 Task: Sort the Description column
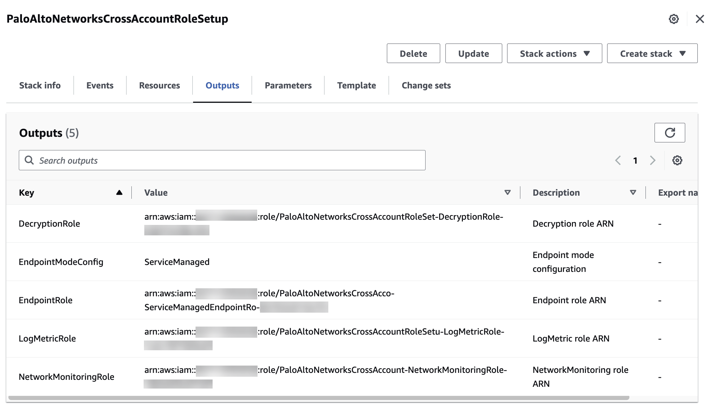click(633, 193)
